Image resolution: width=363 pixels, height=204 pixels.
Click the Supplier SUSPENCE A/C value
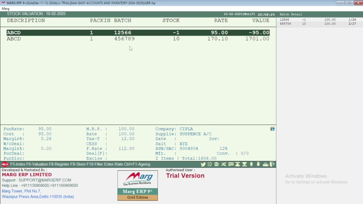click(195, 134)
